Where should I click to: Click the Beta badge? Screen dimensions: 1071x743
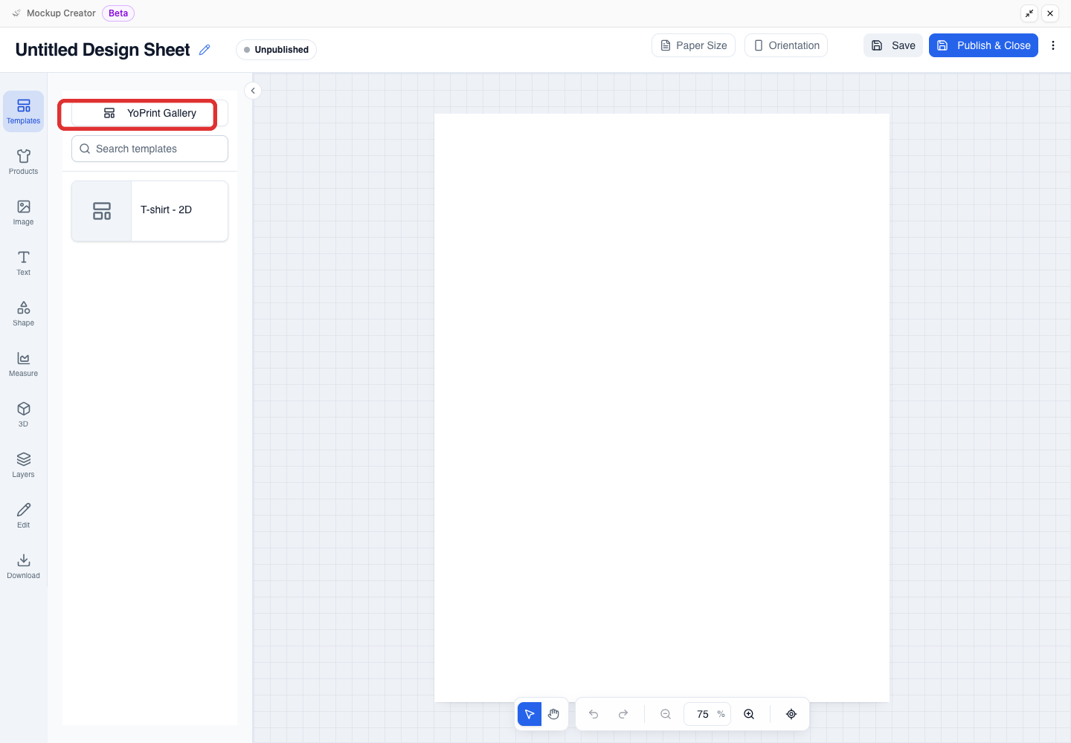(x=118, y=13)
